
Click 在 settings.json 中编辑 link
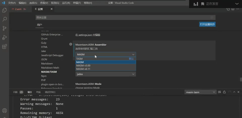pyautogui.click(x=88, y=35)
